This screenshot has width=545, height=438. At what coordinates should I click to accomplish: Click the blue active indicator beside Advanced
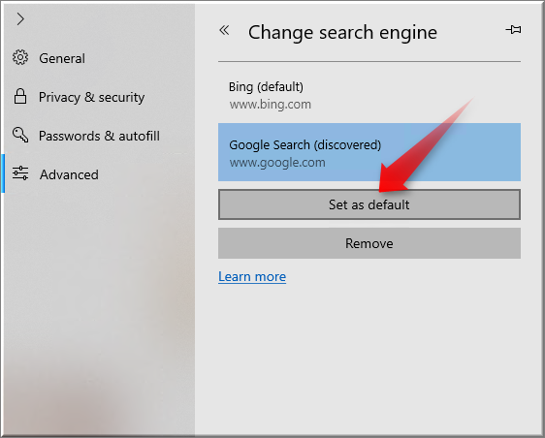[3, 173]
